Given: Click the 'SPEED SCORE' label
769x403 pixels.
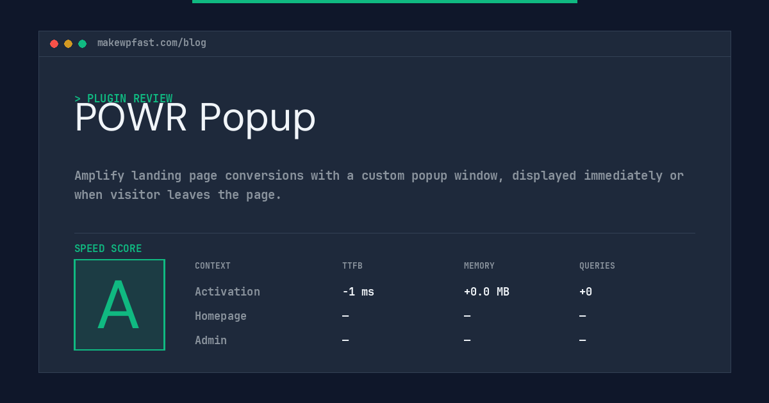Looking at the screenshot, I should (x=108, y=249).
